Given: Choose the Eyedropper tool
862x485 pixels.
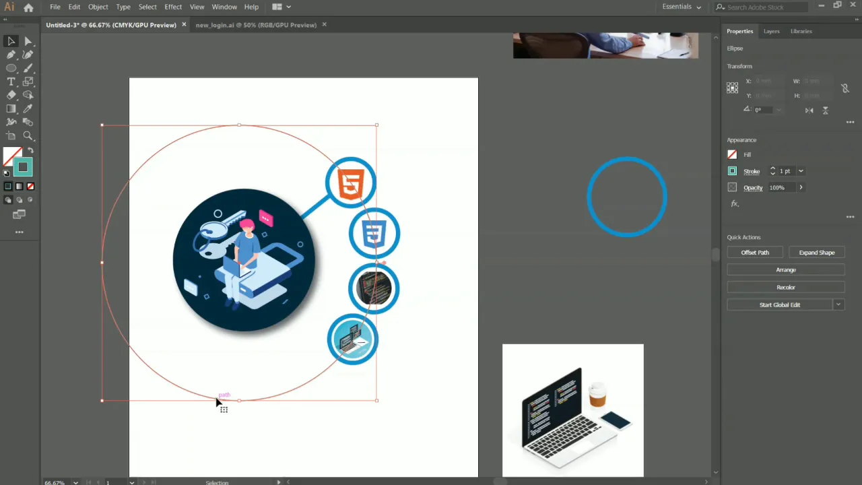Looking at the screenshot, I should (x=28, y=108).
